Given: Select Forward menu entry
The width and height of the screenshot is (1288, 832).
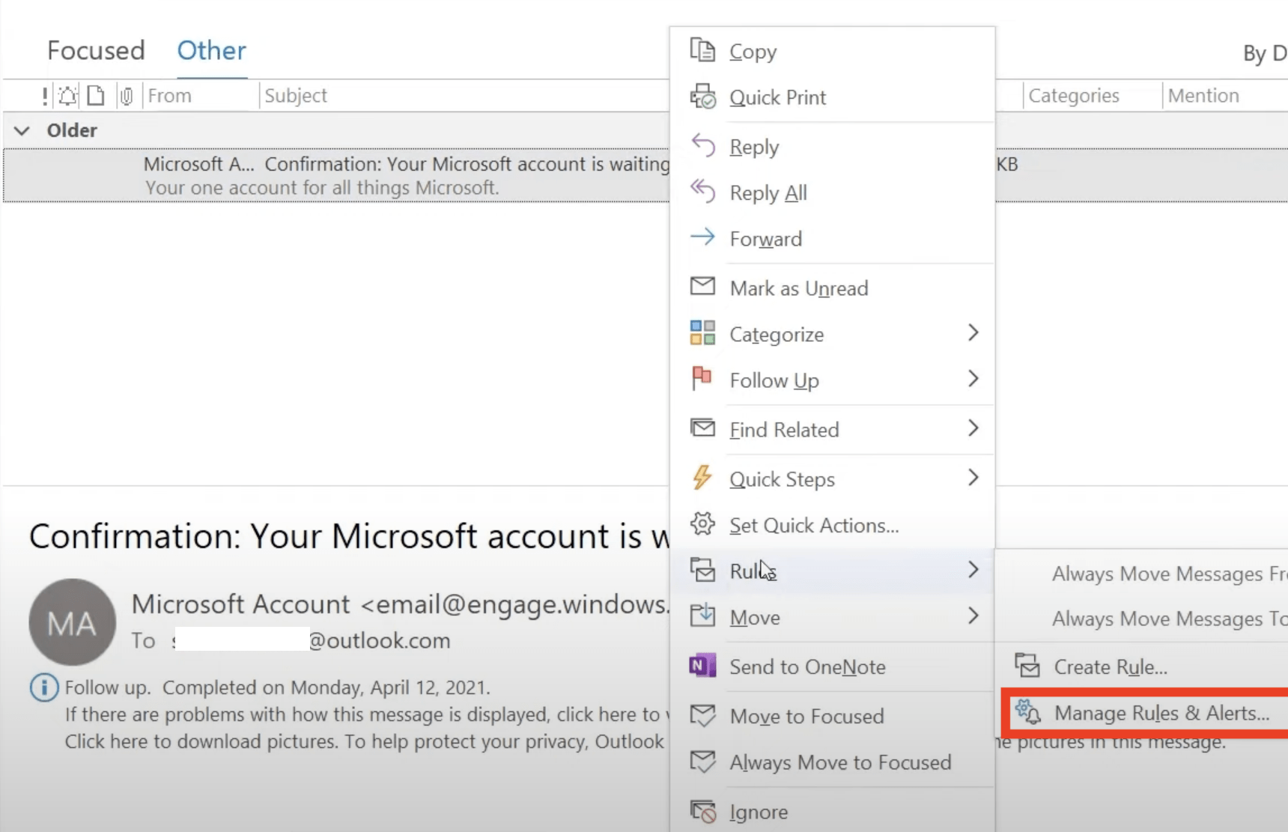Looking at the screenshot, I should tap(832, 239).
